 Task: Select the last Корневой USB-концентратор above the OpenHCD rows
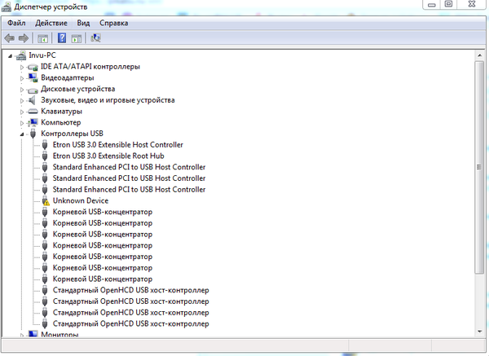pos(103,279)
